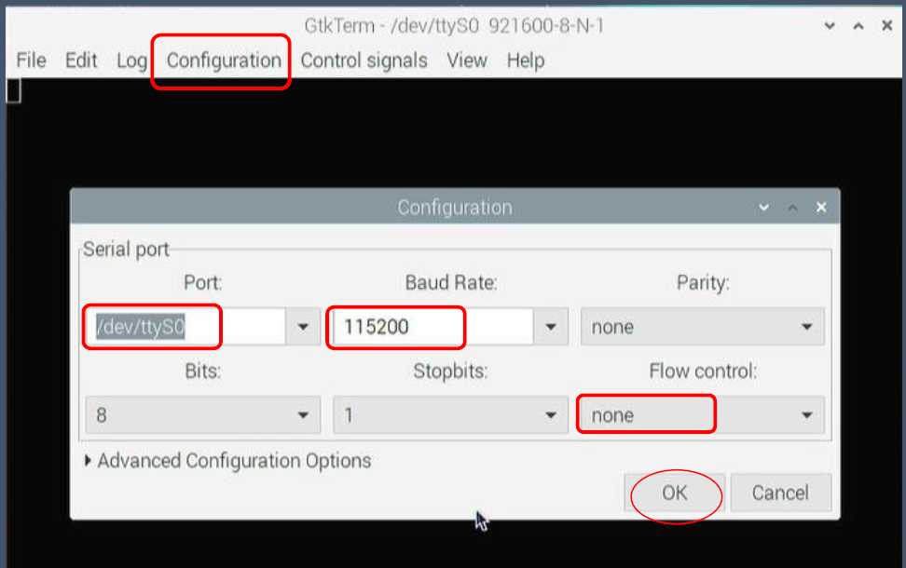
Task: Close the Configuration dialog window
Action: [821, 208]
